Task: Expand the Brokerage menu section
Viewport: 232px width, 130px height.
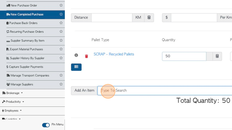Action: pos(12,93)
